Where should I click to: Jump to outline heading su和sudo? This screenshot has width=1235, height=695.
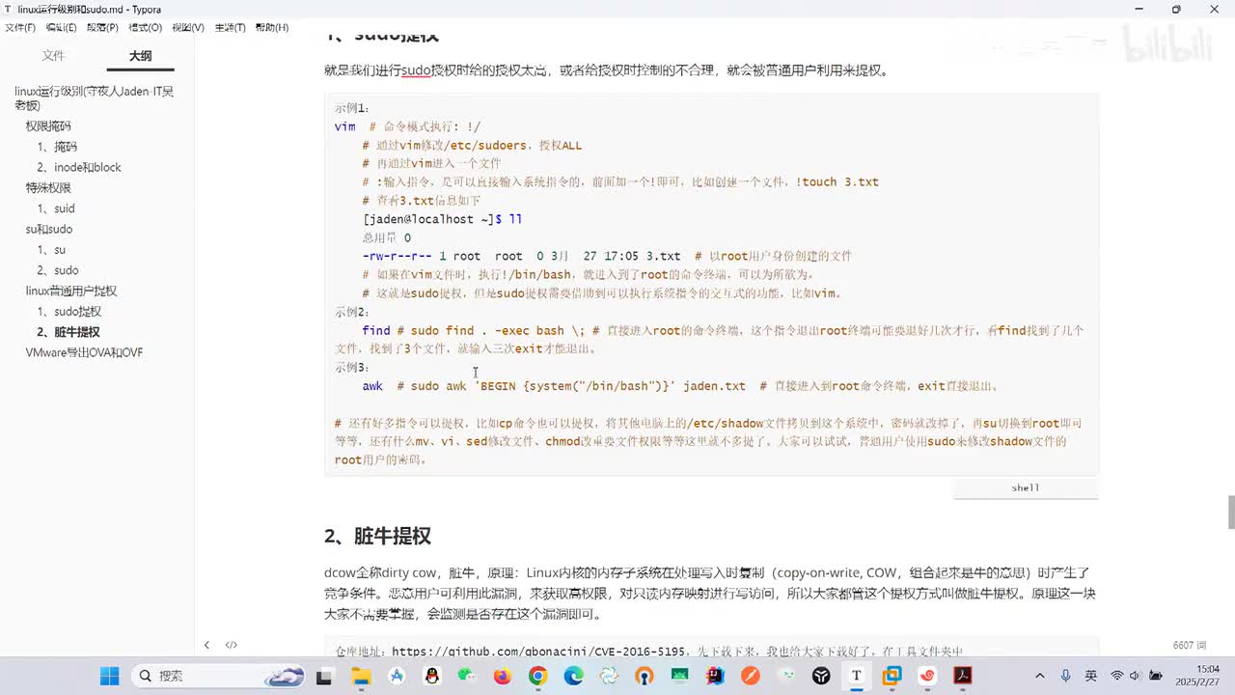pyautogui.click(x=49, y=230)
